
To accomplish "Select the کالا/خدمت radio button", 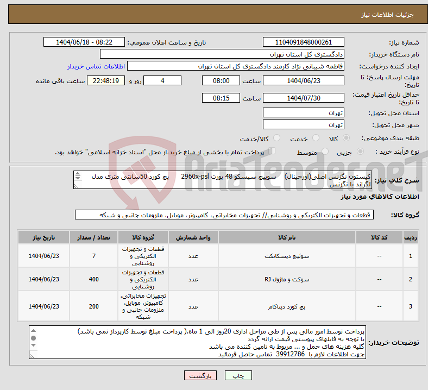I will click(277, 138).
